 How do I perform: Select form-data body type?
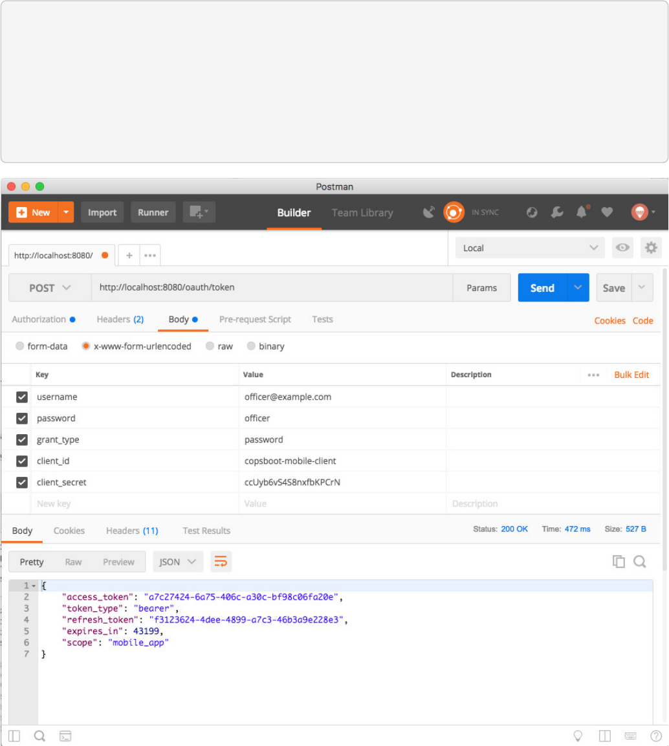coord(19,346)
